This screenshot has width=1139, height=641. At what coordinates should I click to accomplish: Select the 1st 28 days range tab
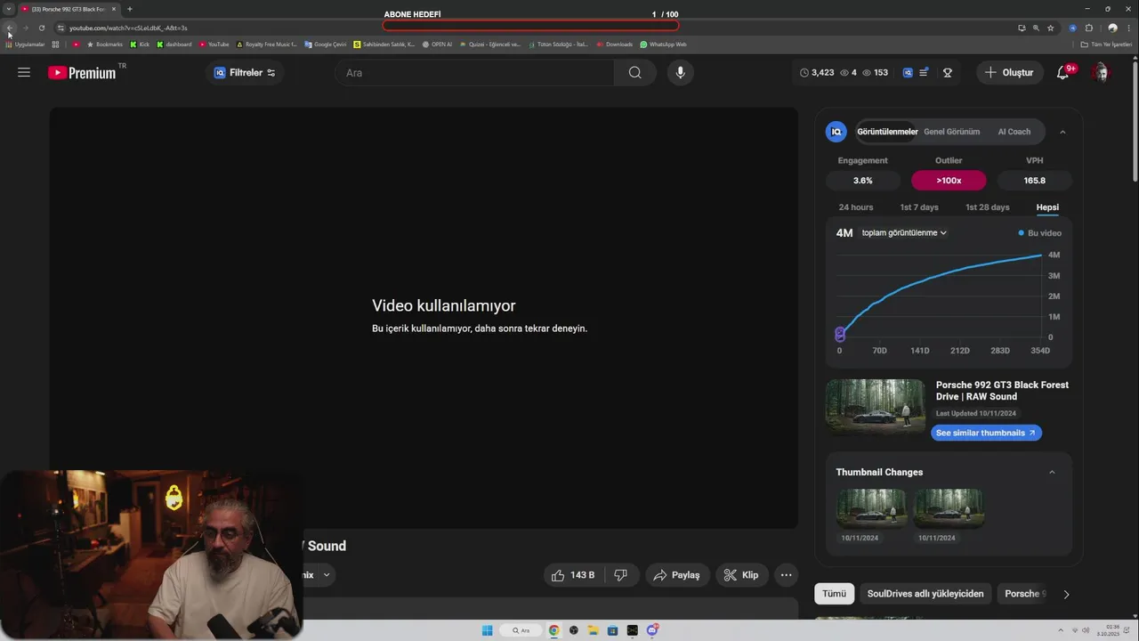987,207
